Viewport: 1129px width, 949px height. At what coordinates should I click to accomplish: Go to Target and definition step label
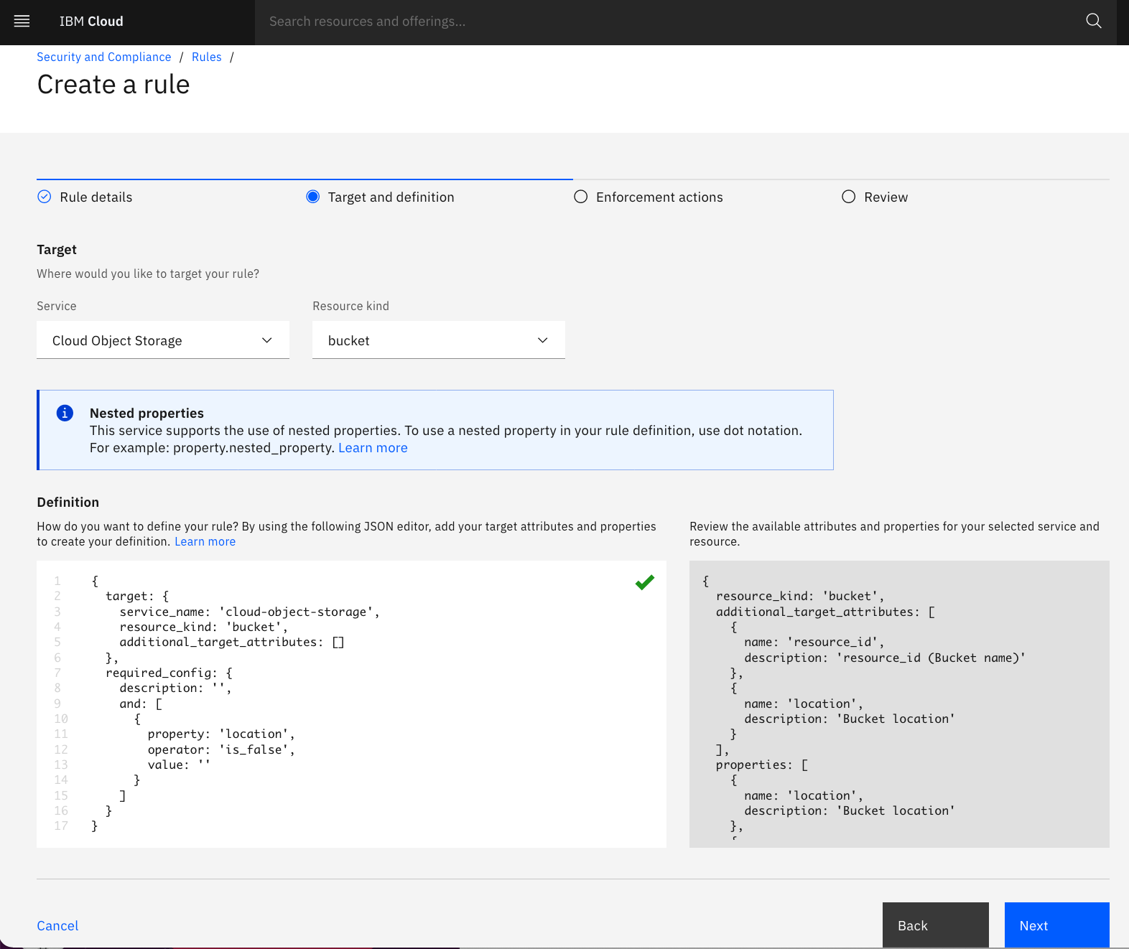[x=391, y=197]
